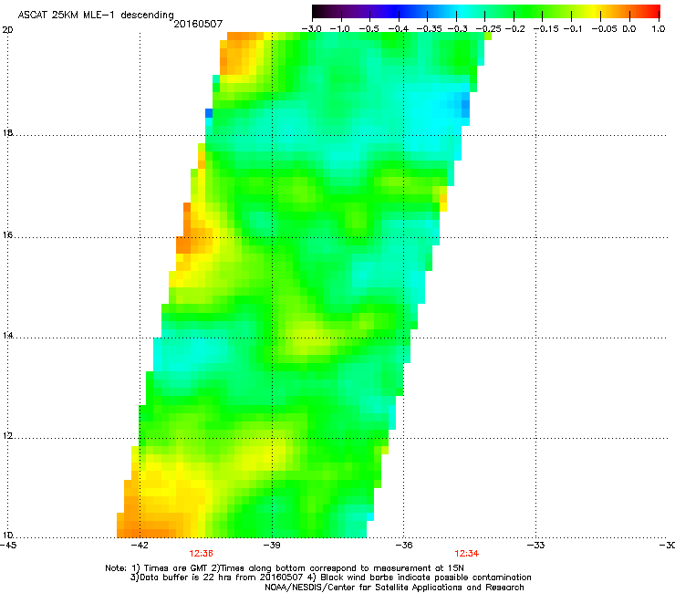Click the dark purple start of color scale

327,11
